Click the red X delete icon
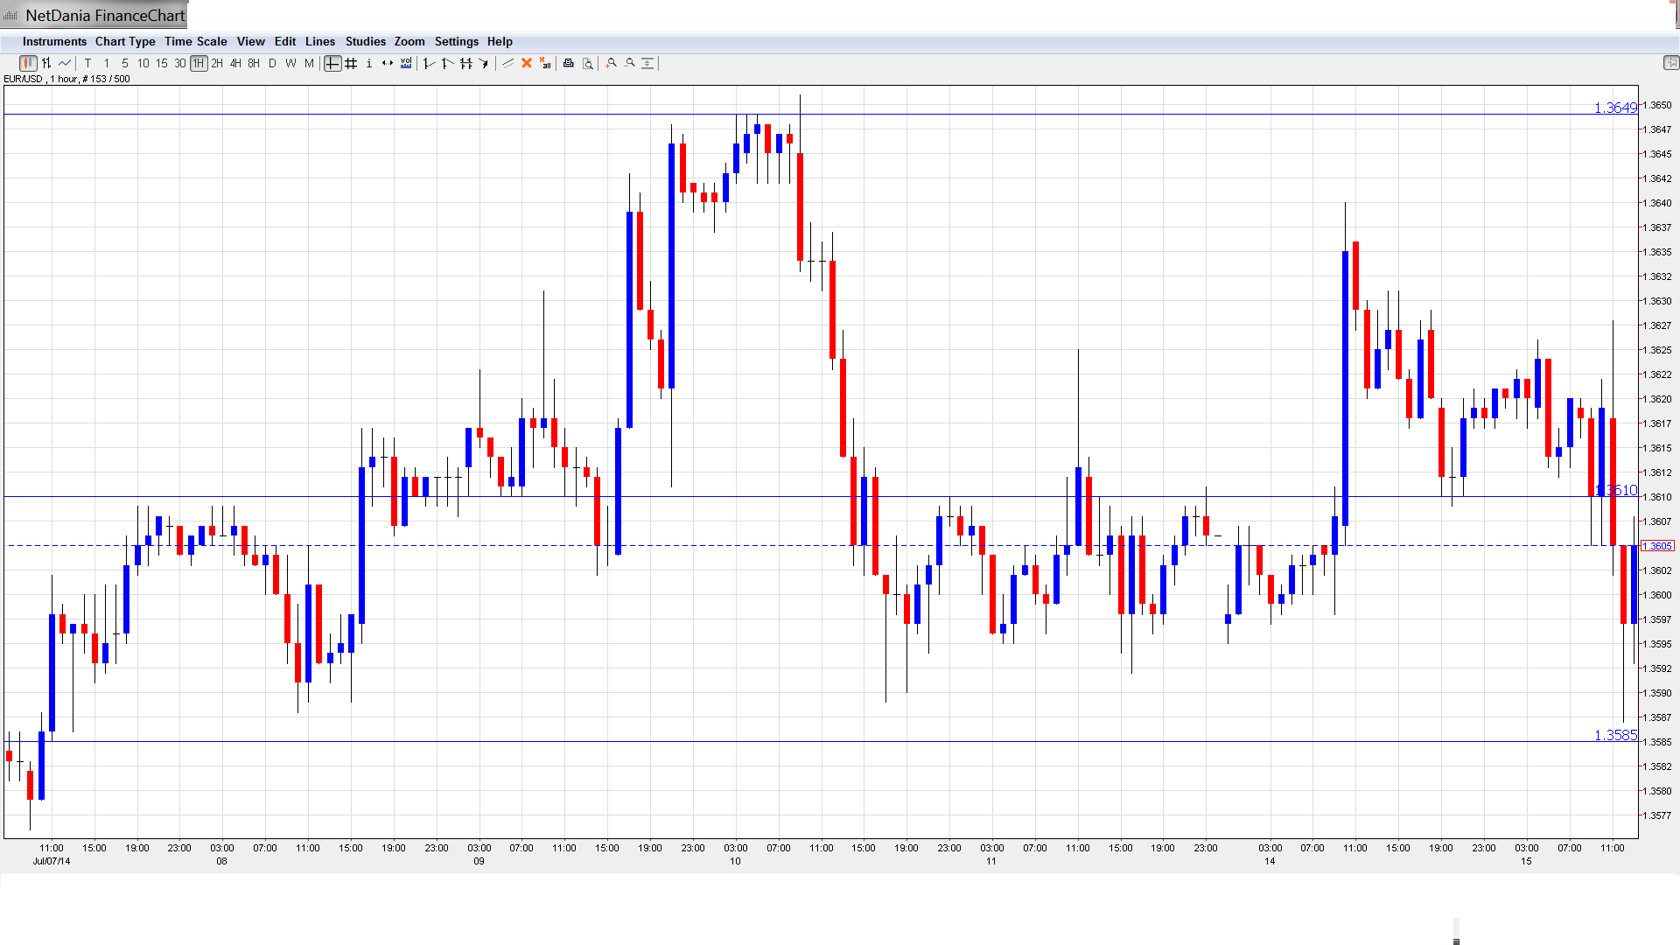1680x945 pixels. coord(527,63)
